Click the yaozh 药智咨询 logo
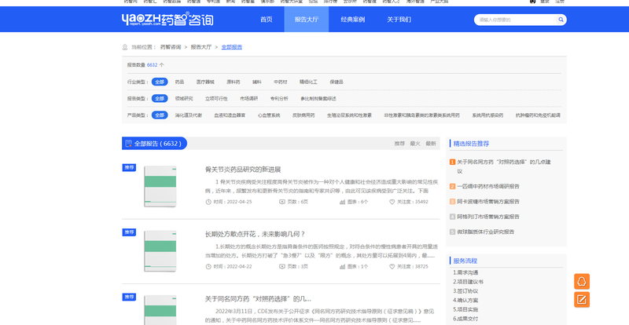The height and width of the screenshot is (325, 629). coord(167,20)
